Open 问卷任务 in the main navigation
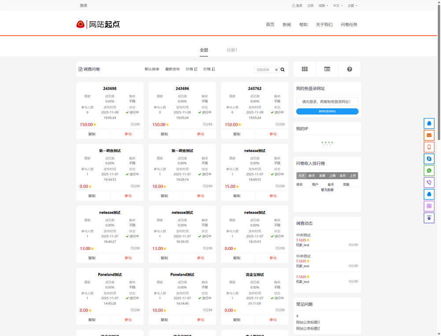Viewport: 441px width, 336px height. coord(349,25)
